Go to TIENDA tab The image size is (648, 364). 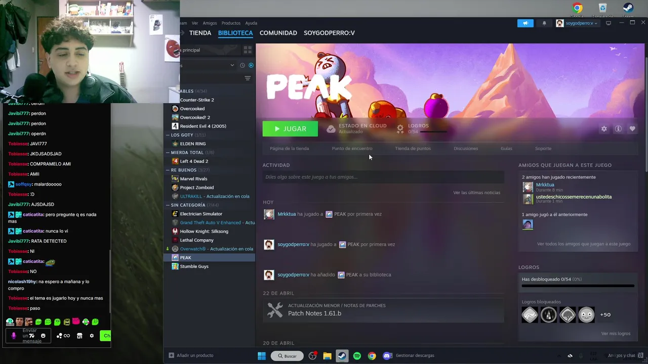coord(200,33)
